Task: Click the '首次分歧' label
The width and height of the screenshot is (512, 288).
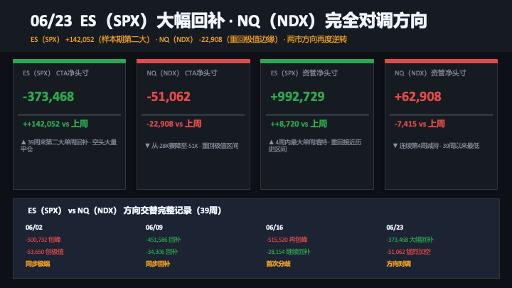Action: pyautogui.click(x=278, y=264)
